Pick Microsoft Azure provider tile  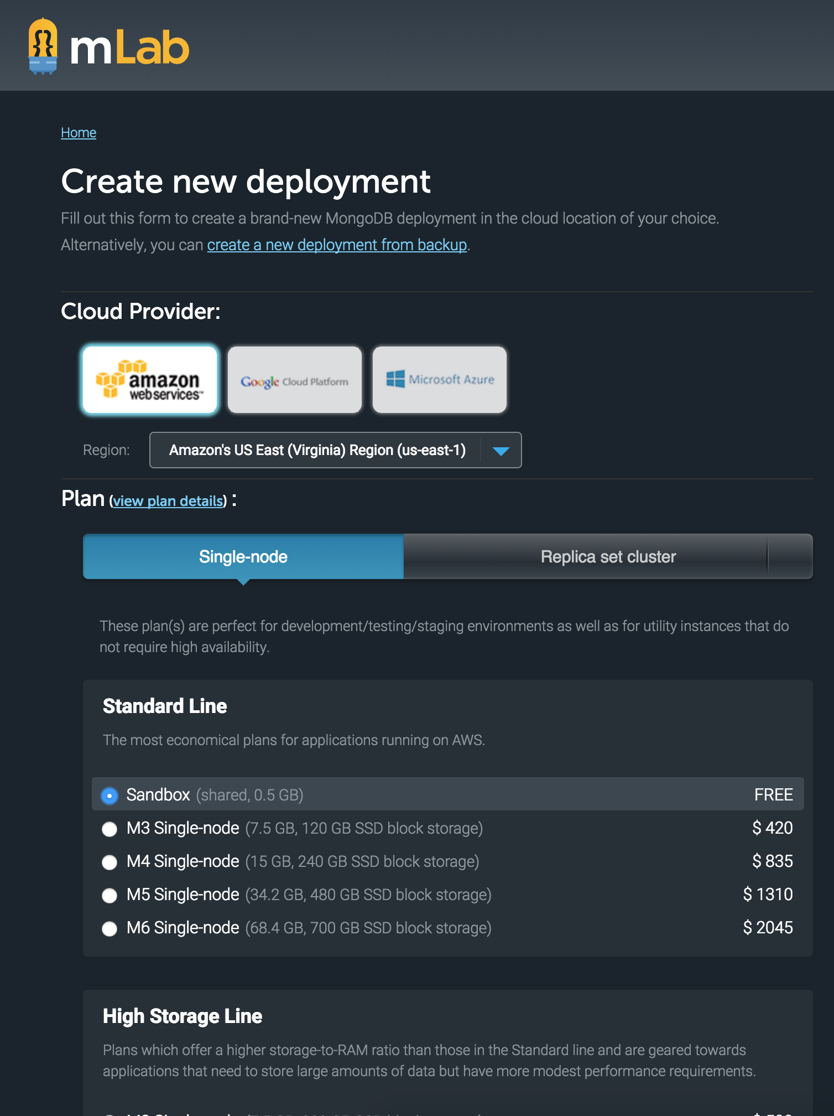[x=440, y=380]
